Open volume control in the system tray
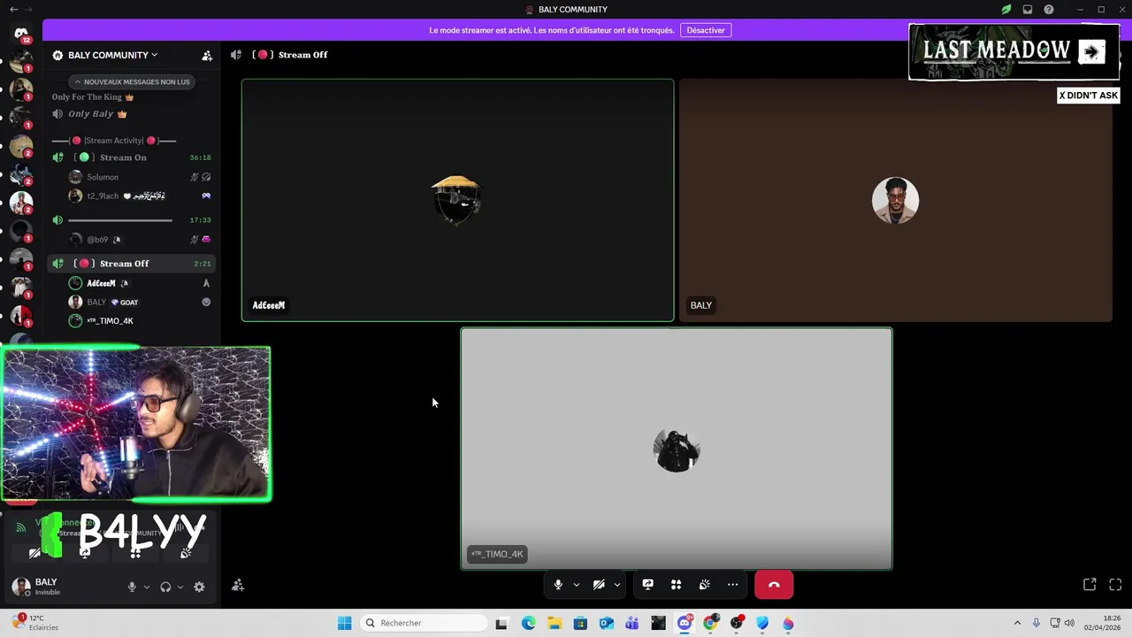The image size is (1132, 637). (1069, 623)
